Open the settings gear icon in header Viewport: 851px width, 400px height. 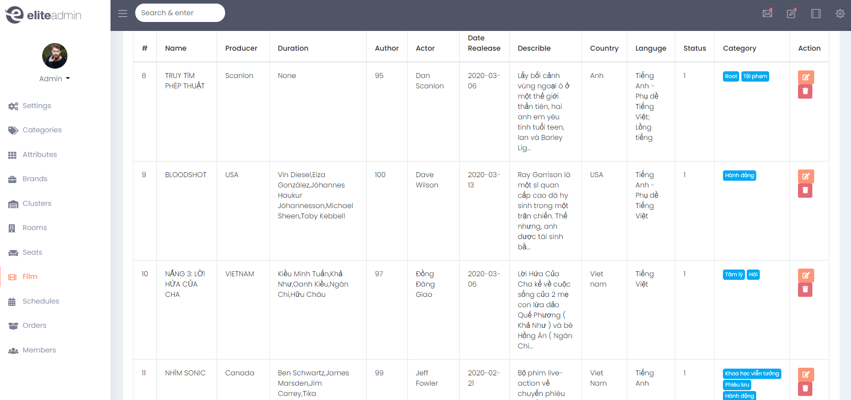tap(840, 13)
